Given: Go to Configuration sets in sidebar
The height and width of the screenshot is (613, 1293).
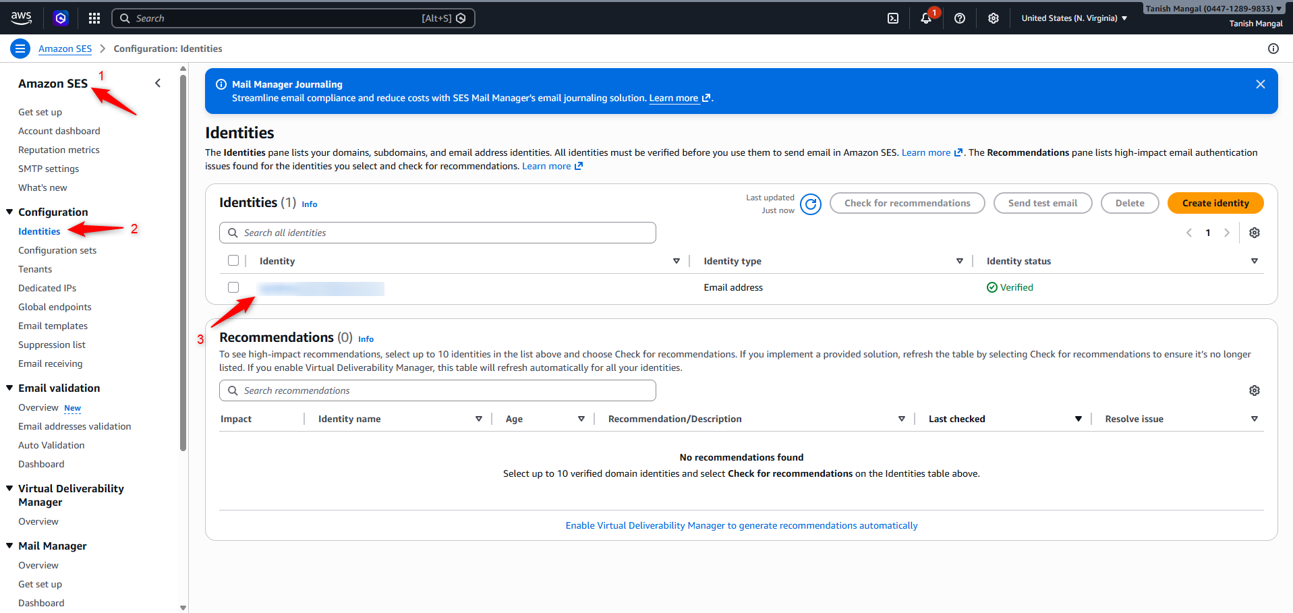Looking at the screenshot, I should pyautogui.click(x=57, y=250).
